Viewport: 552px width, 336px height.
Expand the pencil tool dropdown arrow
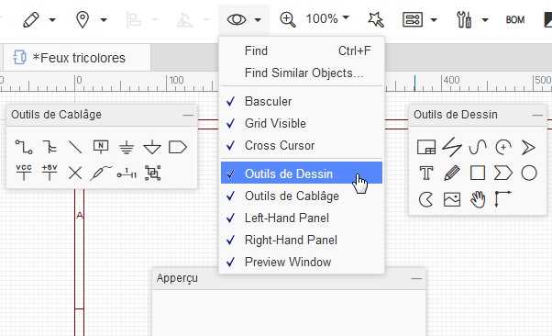pos(52,20)
